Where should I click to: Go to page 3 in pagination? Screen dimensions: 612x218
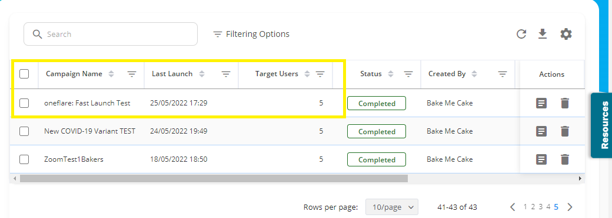coord(541,207)
